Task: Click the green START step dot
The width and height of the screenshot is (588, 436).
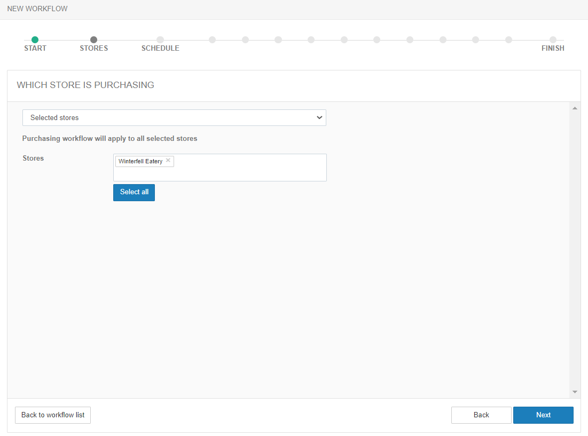Action: coord(35,39)
